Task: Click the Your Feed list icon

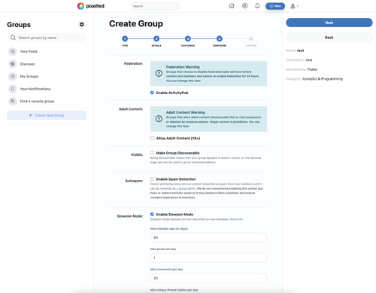Action: point(13,51)
